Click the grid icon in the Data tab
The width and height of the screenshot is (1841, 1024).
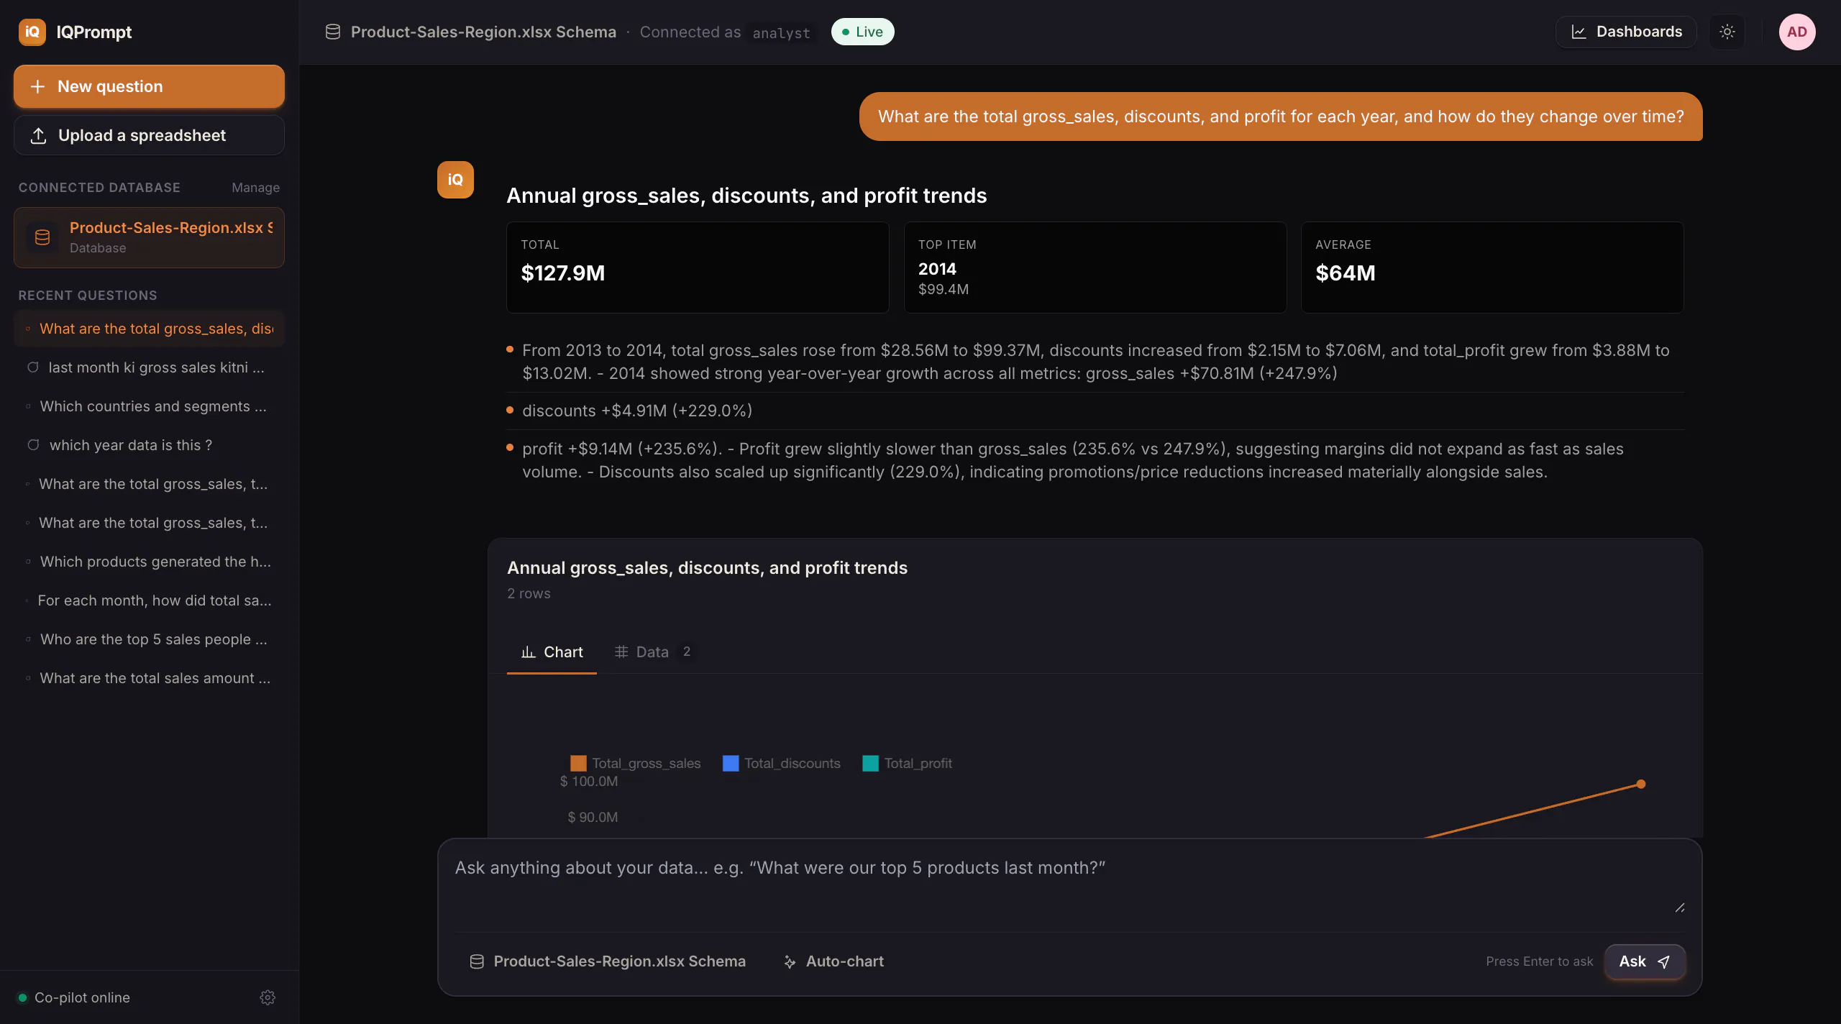pos(621,652)
